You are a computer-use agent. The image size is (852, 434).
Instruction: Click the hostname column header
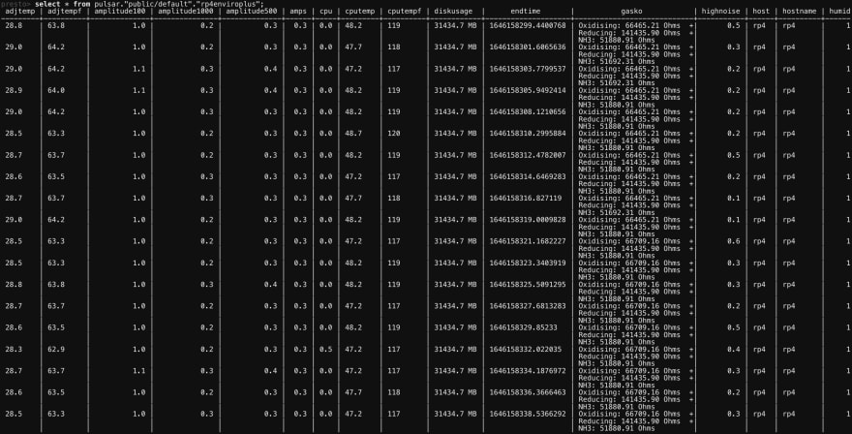[x=800, y=11]
